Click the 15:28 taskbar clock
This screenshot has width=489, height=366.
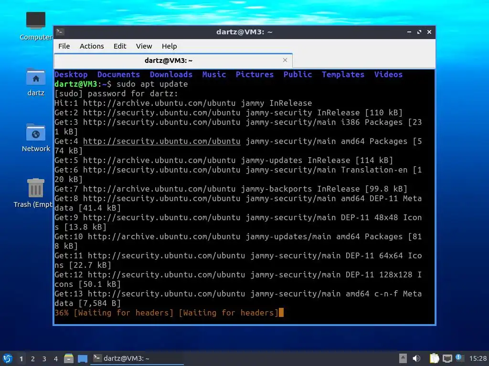point(478,358)
